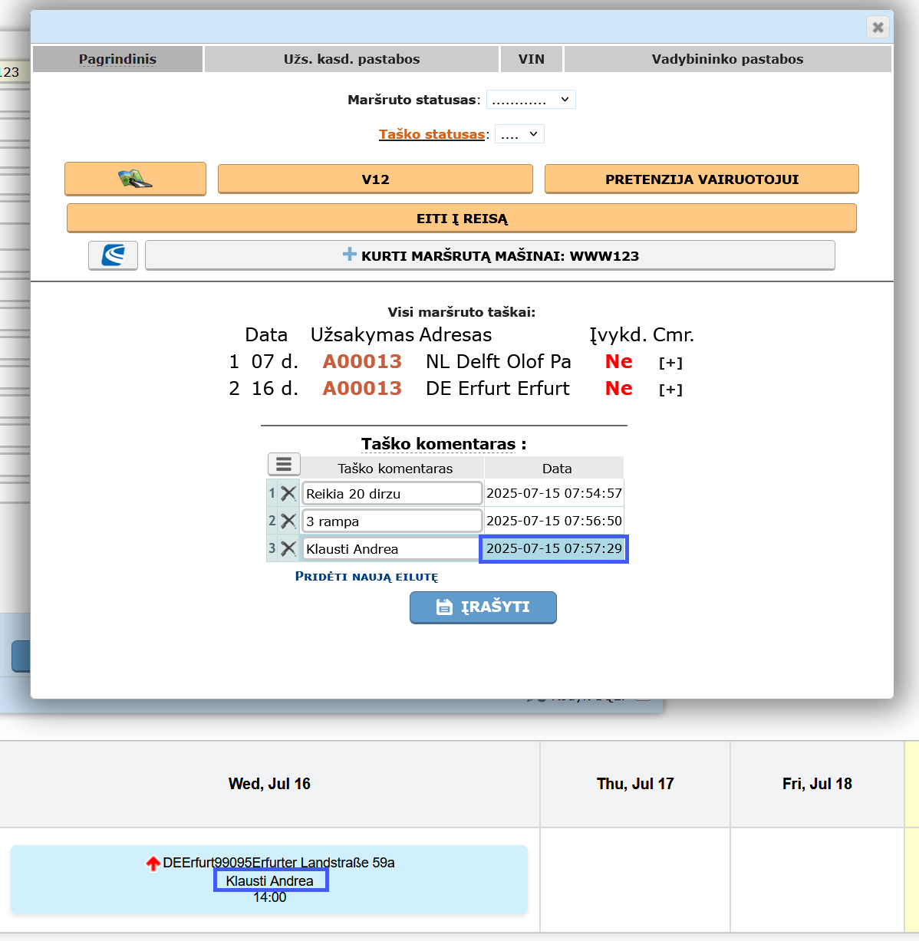Click the 14:00 time on Erfurt card
The image size is (919, 941).
(270, 897)
